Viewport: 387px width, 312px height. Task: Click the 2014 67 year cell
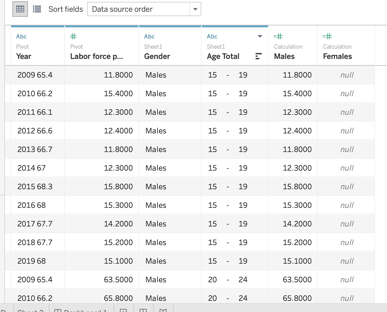click(32, 168)
